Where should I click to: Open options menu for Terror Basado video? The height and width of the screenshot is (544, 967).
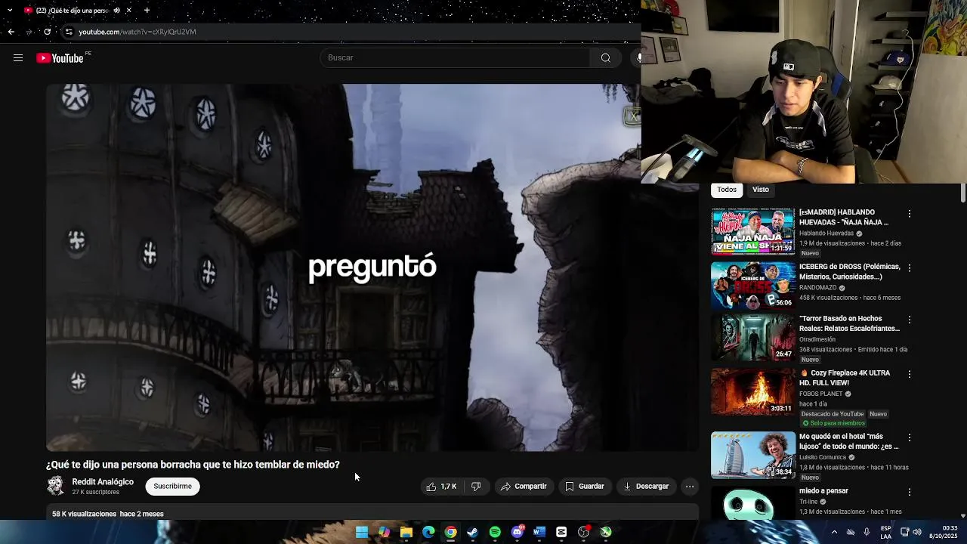click(910, 320)
